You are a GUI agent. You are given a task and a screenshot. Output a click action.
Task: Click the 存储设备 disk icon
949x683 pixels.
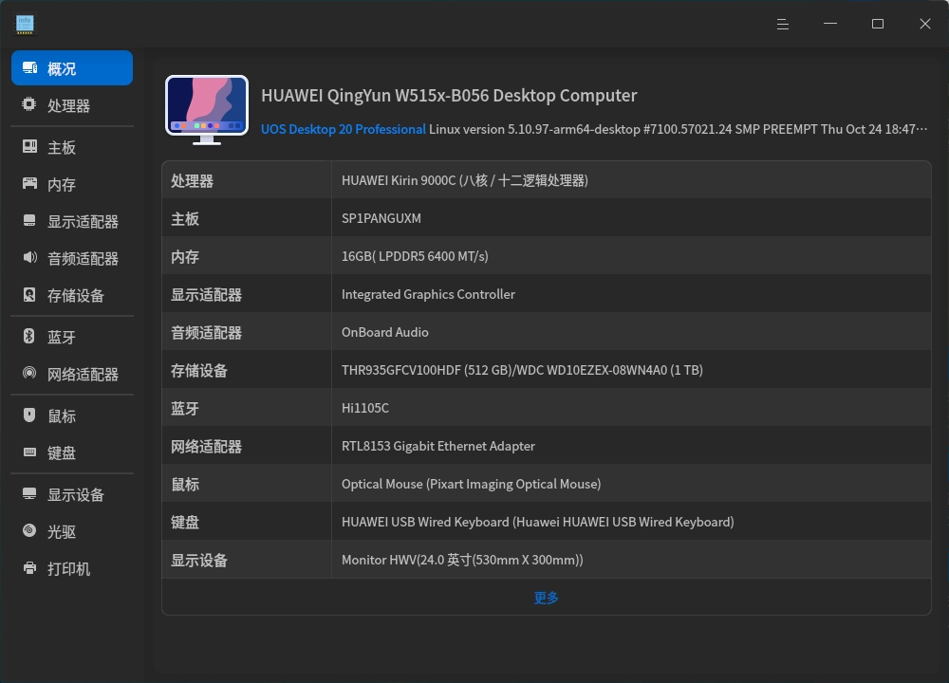pyautogui.click(x=29, y=295)
